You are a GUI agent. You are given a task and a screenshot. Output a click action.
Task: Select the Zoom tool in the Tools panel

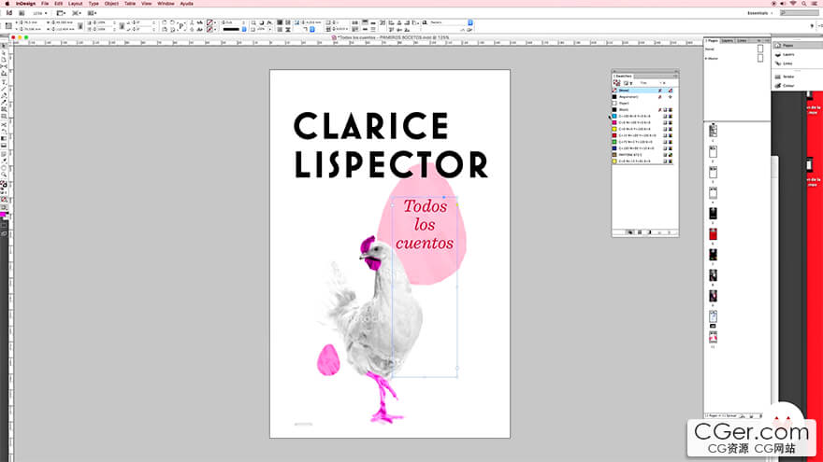[x=4, y=174]
